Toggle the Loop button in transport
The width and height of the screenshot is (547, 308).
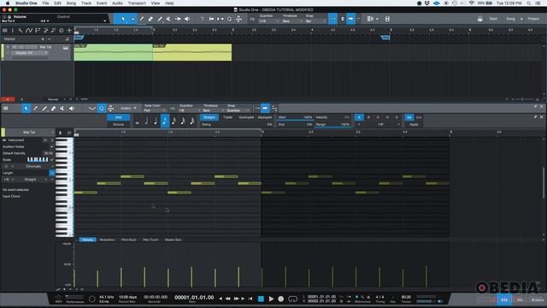click(x=292, y=299)
